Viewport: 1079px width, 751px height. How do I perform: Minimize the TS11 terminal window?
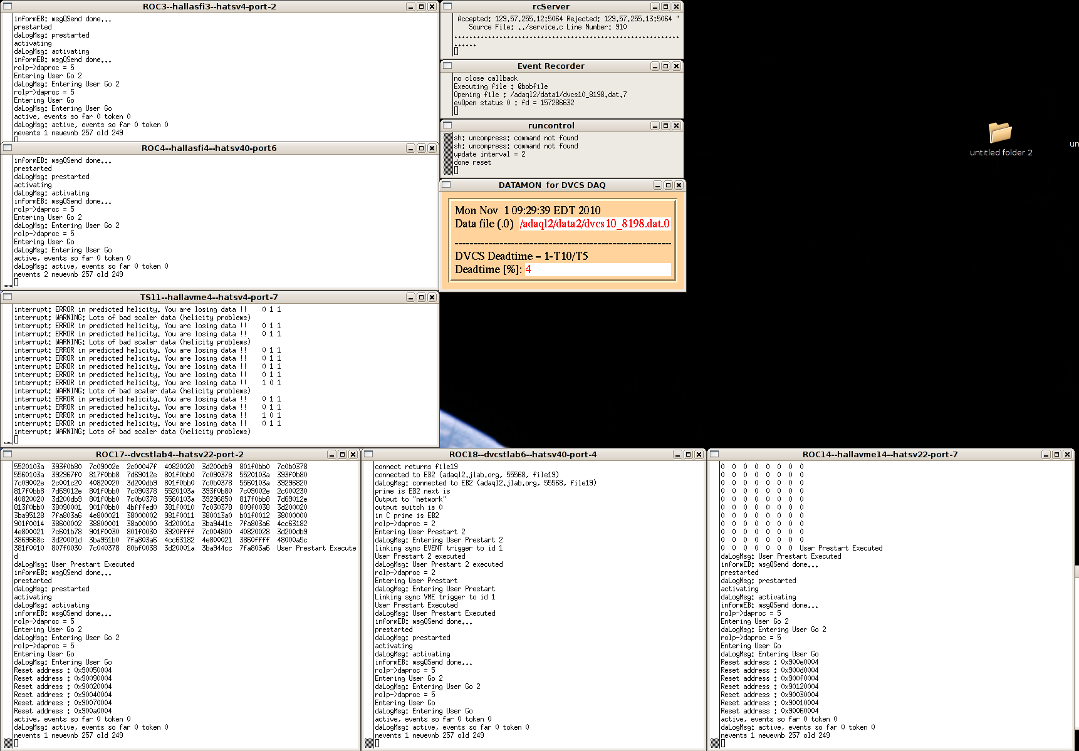point(410,298)
